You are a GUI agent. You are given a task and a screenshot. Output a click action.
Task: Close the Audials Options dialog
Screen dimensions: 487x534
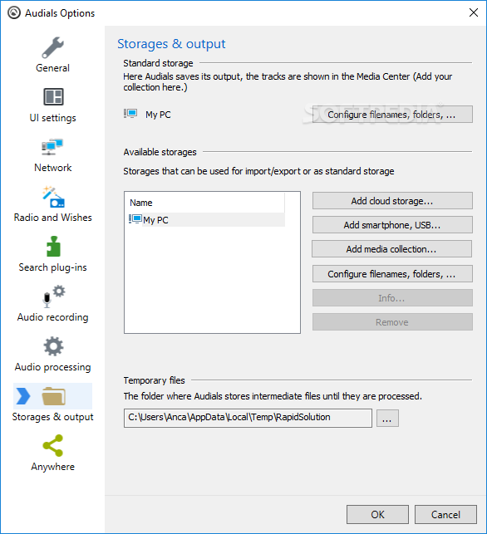(474, 13)
